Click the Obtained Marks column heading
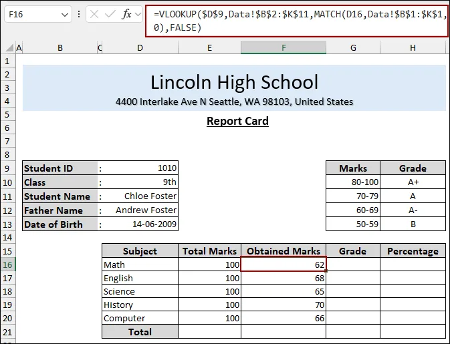 (x=284, y=251)
